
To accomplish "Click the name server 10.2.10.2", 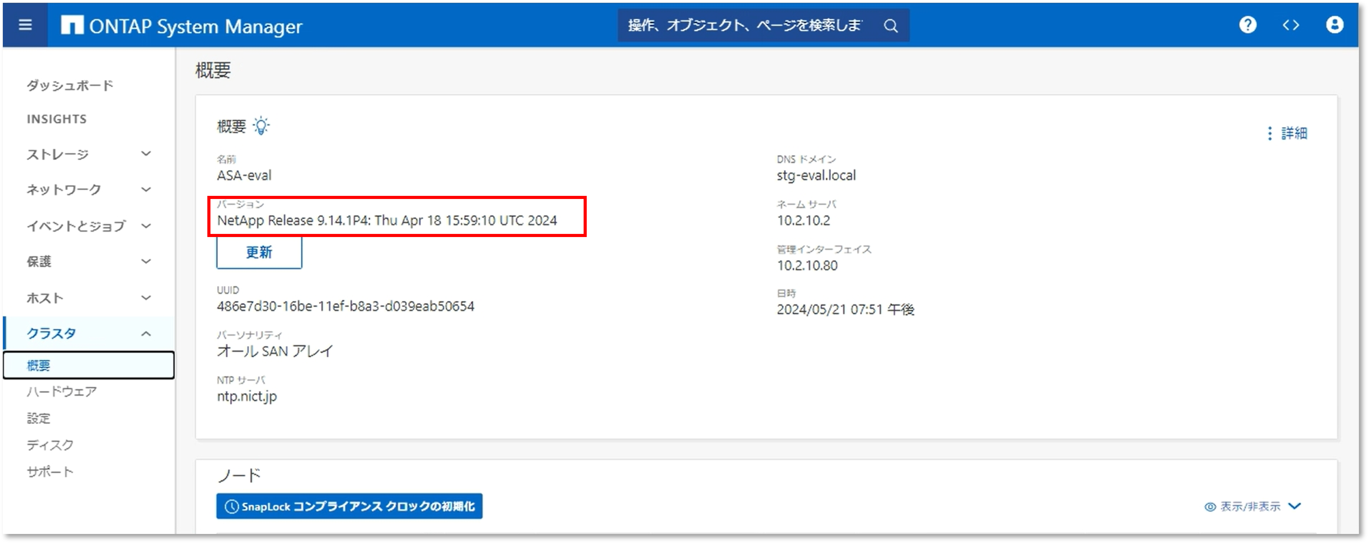I will [x=803, y=221].
